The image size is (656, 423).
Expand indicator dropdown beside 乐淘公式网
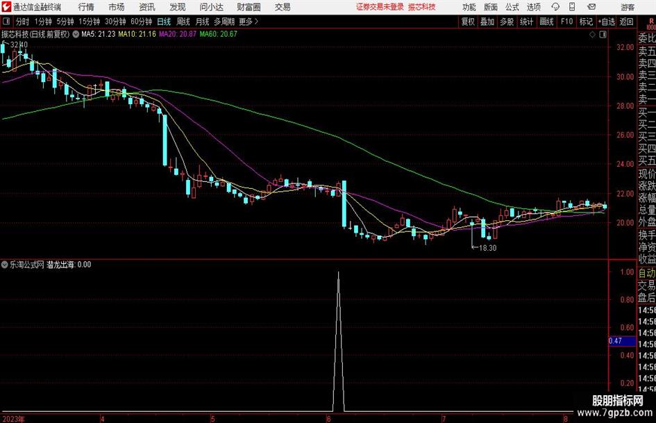tap(5, 265)
